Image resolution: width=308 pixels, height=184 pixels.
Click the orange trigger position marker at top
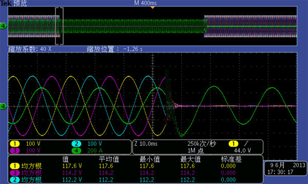coord(152,8)
